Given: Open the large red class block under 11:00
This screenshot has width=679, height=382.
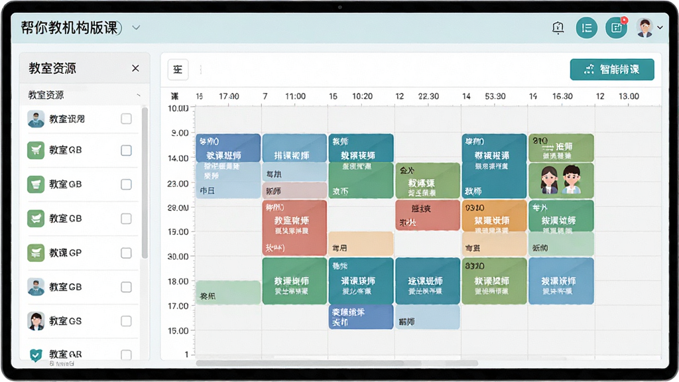Looking at the screenshot, I should 294,227.
